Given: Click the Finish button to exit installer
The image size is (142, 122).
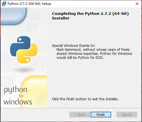Looking at the screenshot, I should click(x=101, y=115).
